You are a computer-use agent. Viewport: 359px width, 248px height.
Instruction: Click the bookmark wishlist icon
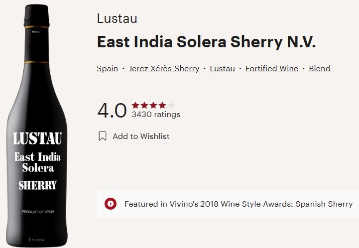click(103, 136)
